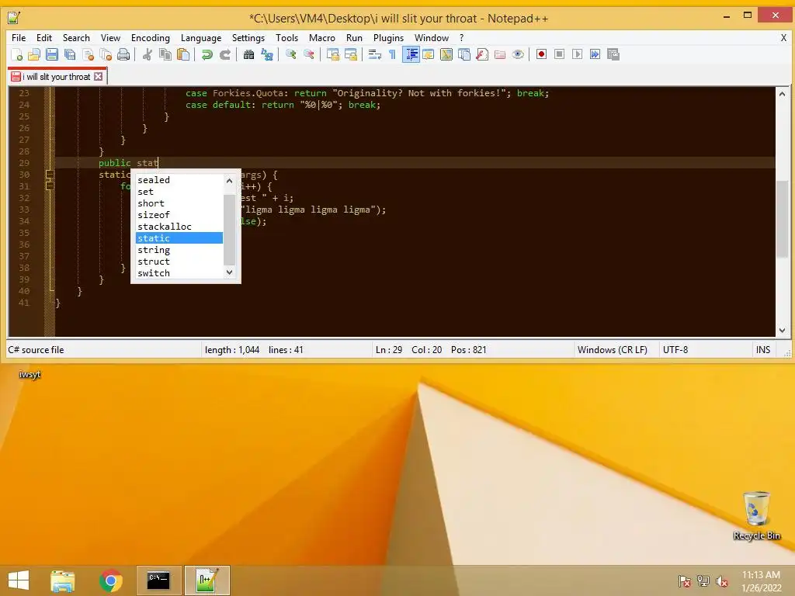
Task: Run macro multiple times icon
Action: 595,54
